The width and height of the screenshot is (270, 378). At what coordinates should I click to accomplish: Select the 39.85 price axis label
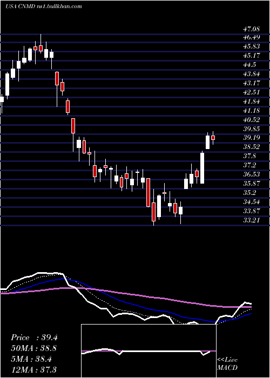point(252,129)
